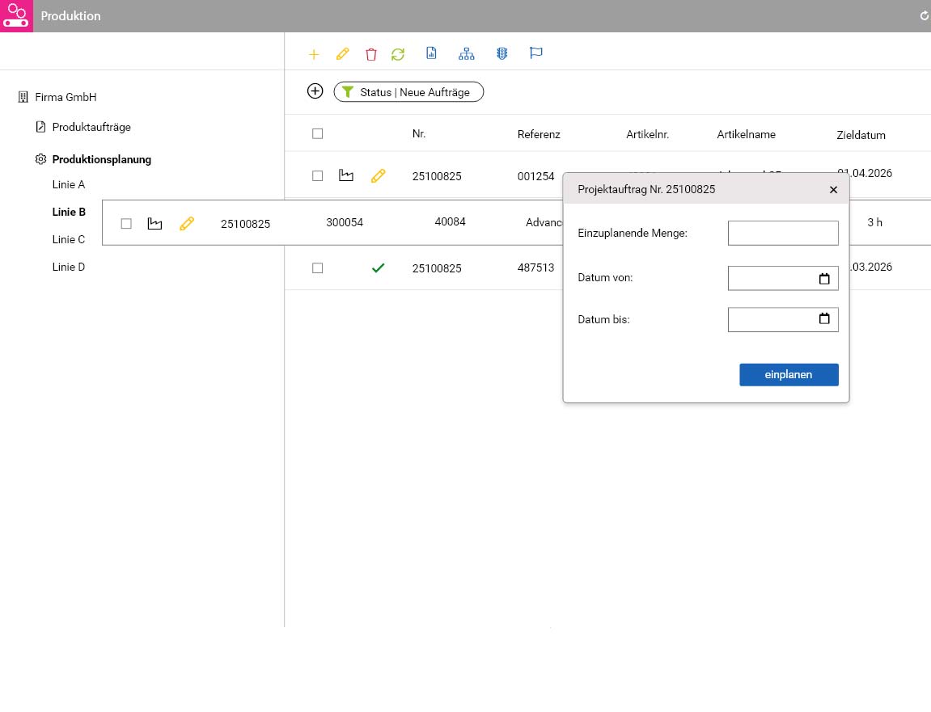Open Linie B in the sidebar
The image size is (931, 712).
69,212
